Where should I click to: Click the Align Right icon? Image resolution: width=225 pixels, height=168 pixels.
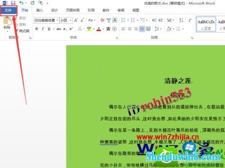136,29
